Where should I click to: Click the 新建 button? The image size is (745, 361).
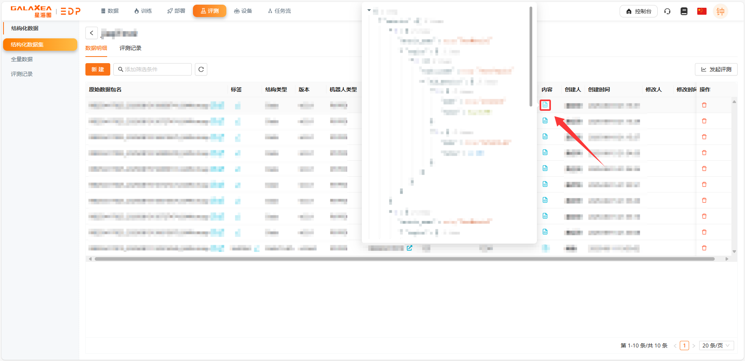click(98, 69)
